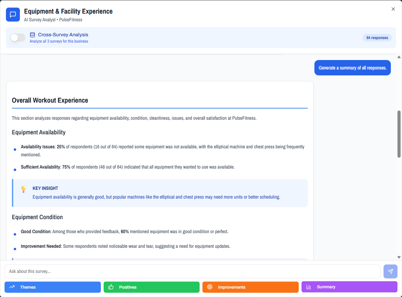This screenshot has height=297, width=402.
Task: Click the database icon beside Cross-Survey Analysis
Action: (x=32, y=35)
